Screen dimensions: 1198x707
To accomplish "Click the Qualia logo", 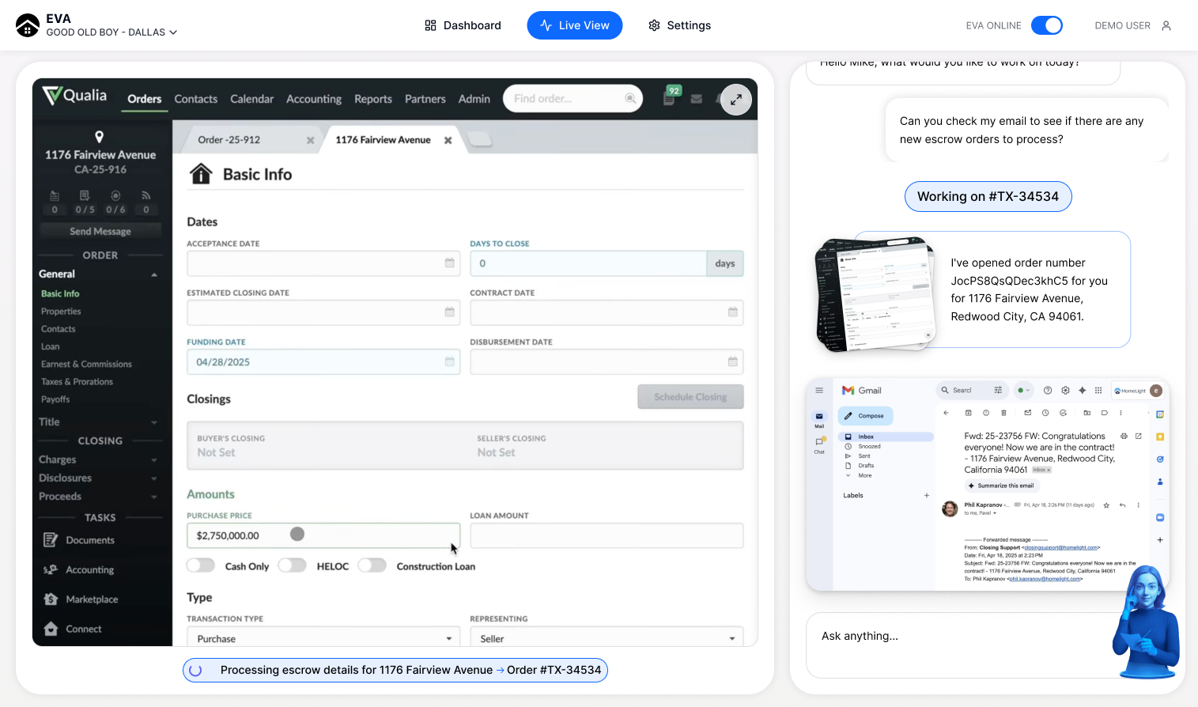I will coord(74,96).
